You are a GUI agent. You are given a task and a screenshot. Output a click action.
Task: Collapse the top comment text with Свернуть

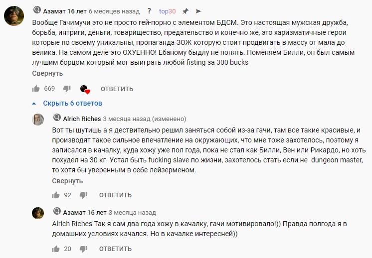click(47, 73)
